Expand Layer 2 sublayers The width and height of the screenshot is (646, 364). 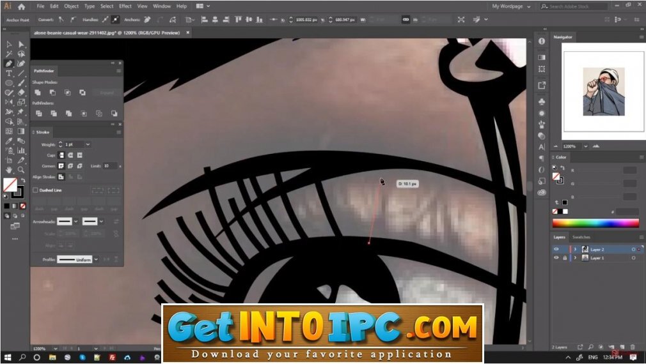coord(576,249)
